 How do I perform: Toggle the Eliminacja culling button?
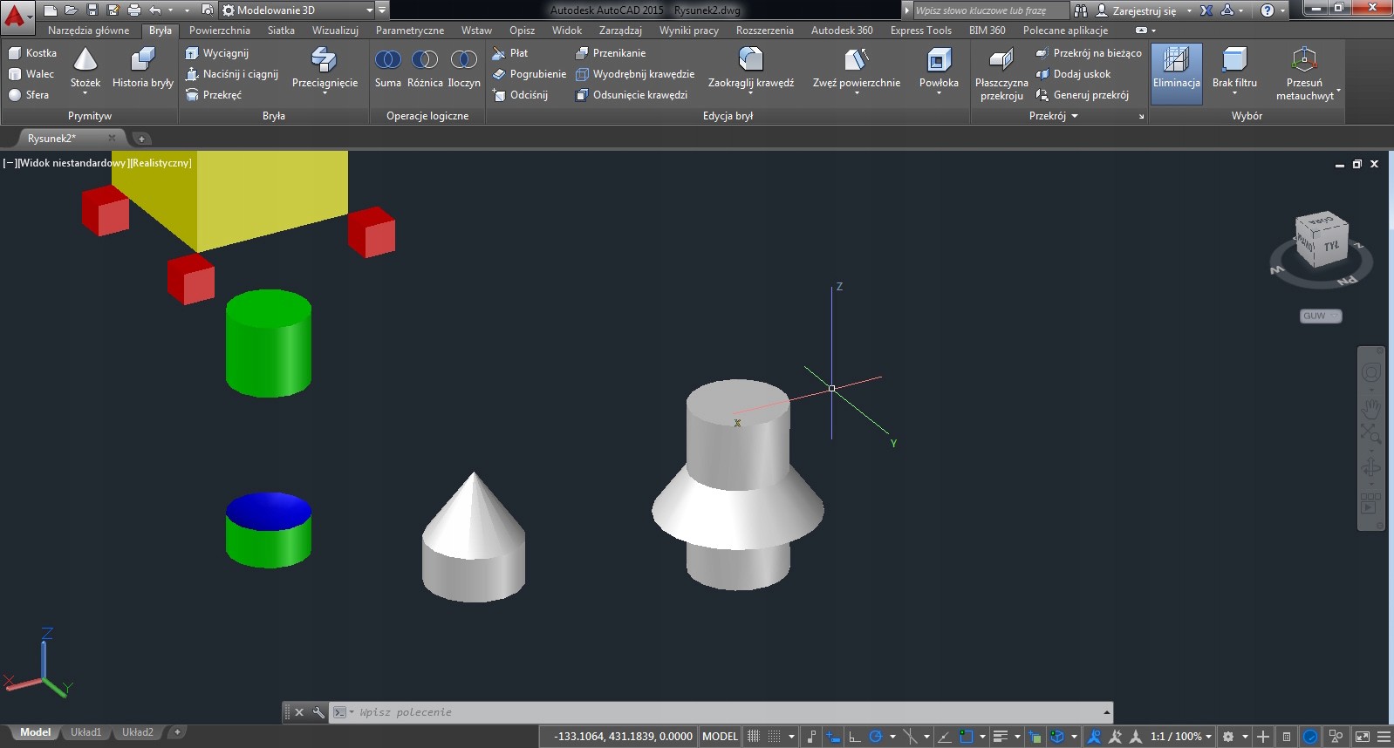tap(1176, 69)
